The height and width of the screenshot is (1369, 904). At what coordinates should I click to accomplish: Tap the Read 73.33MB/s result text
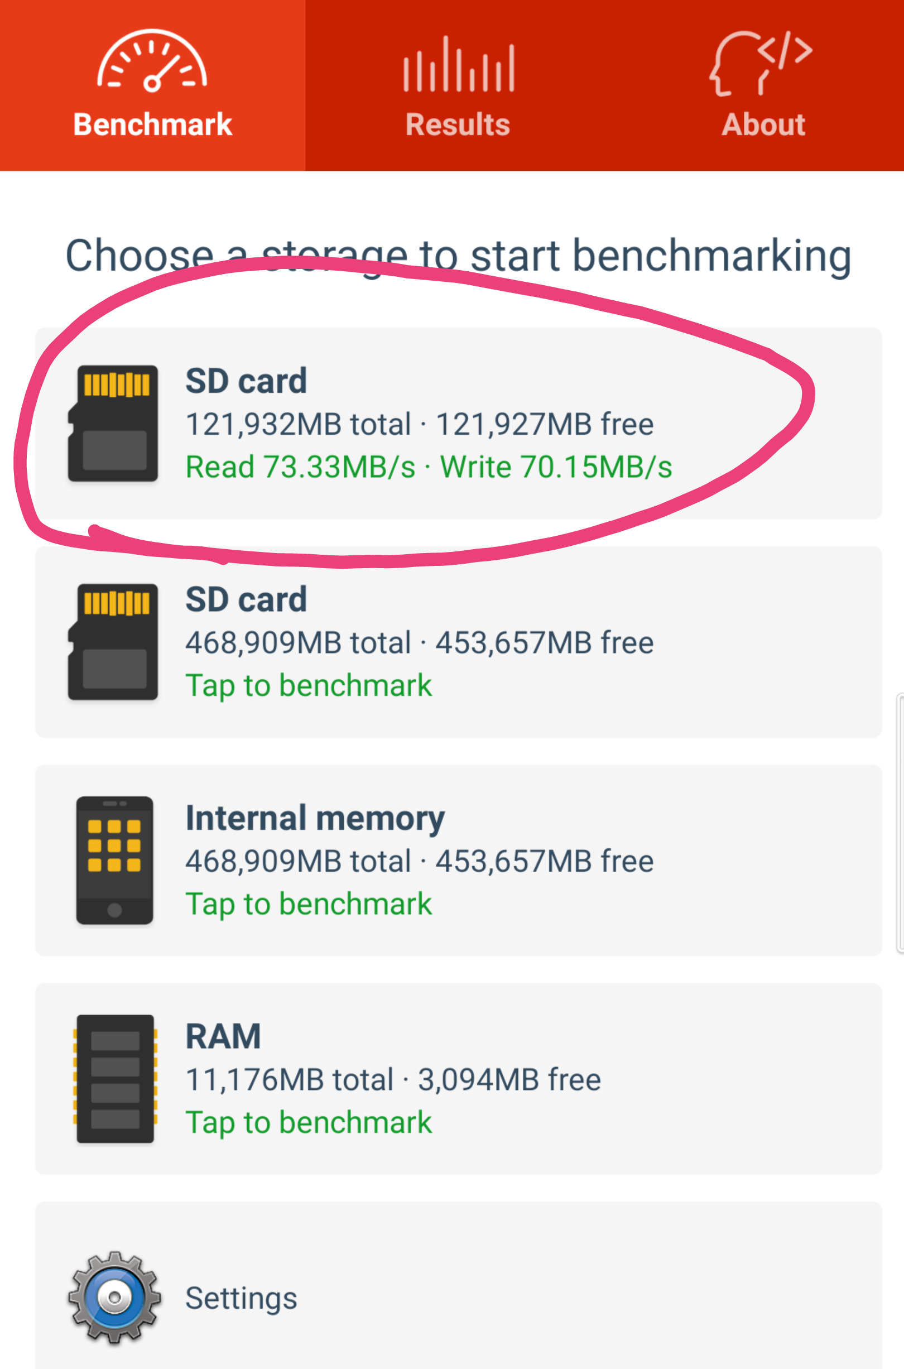point(300,467)
